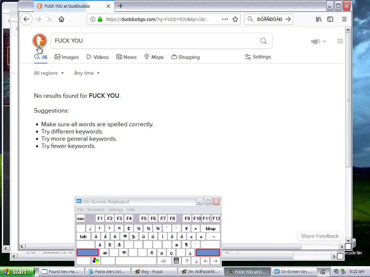This screenshot has height=277, width=370.
Task: Click the up arrow key on keyboard
Action: 187,261
